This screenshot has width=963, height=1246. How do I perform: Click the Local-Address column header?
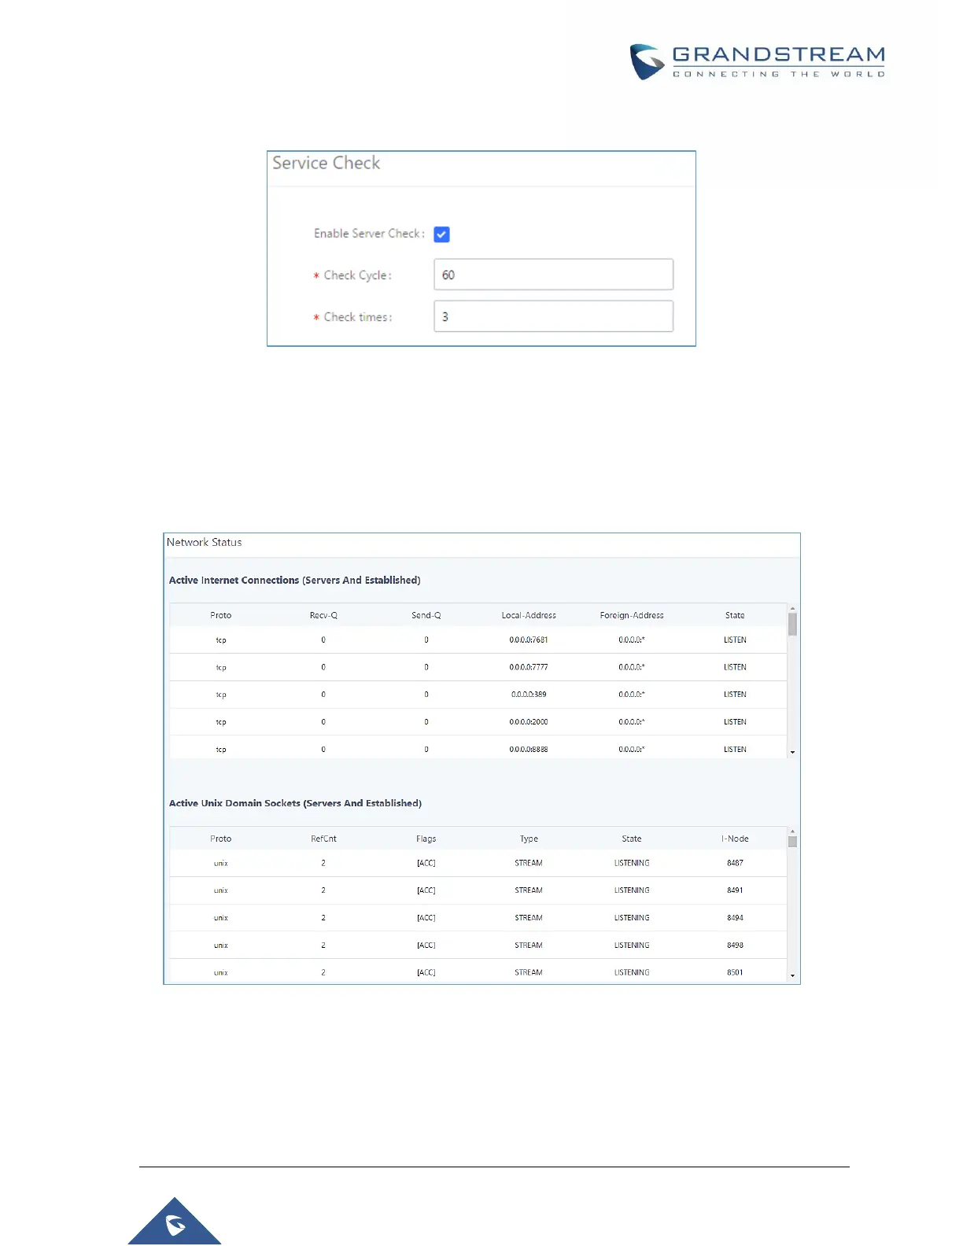coord(529,615)
